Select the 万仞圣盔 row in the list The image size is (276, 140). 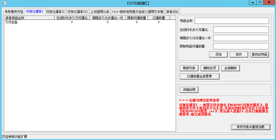[11, 22]
